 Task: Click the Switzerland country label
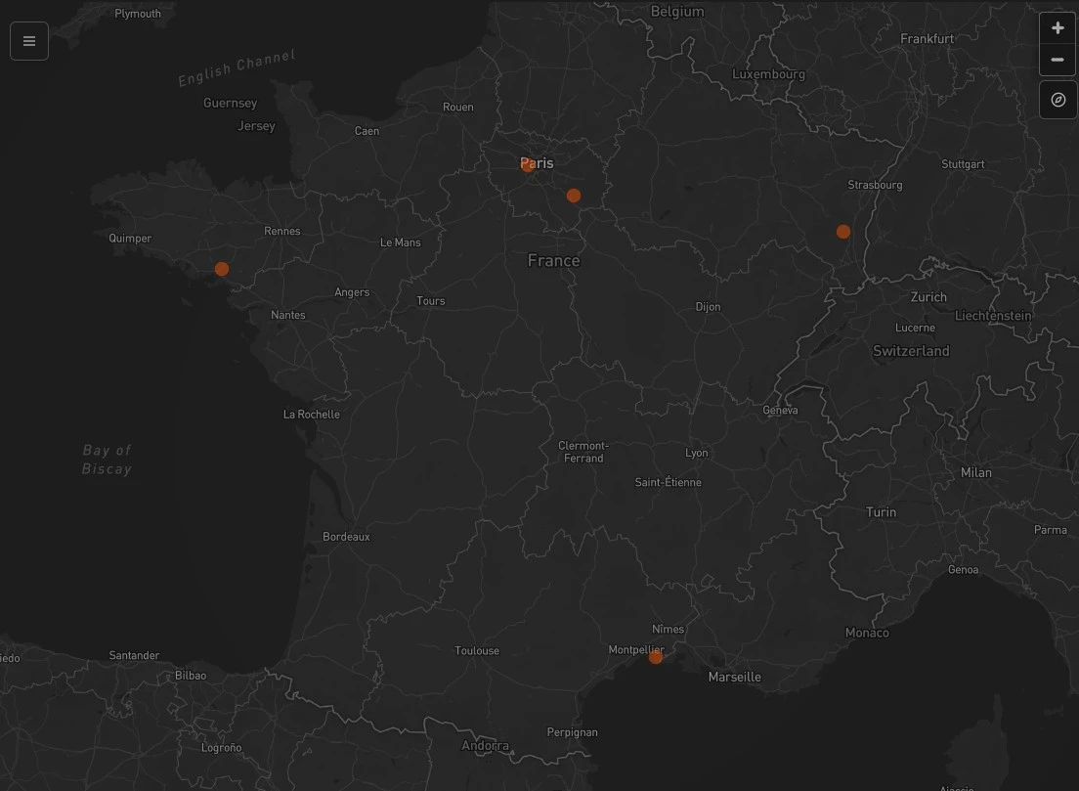911,350
